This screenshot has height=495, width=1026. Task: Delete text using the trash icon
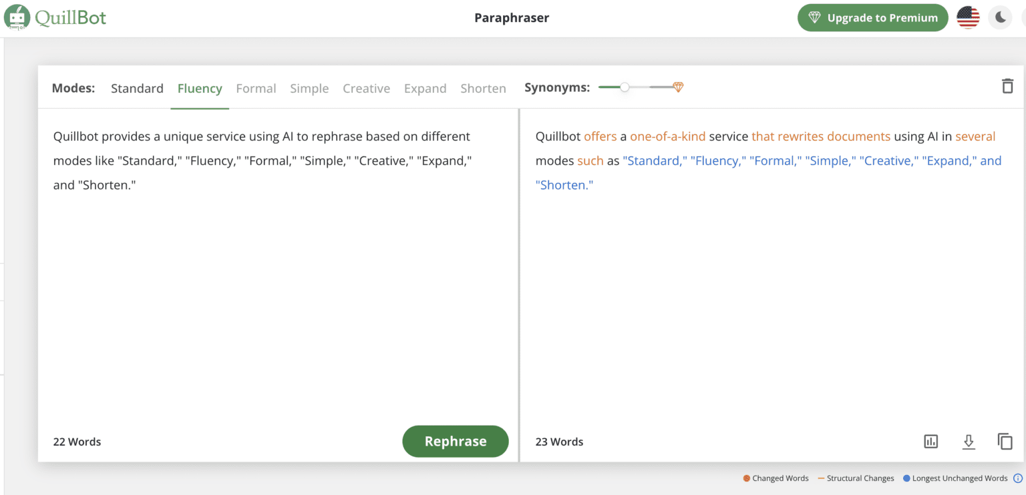tap(1007, 86)
